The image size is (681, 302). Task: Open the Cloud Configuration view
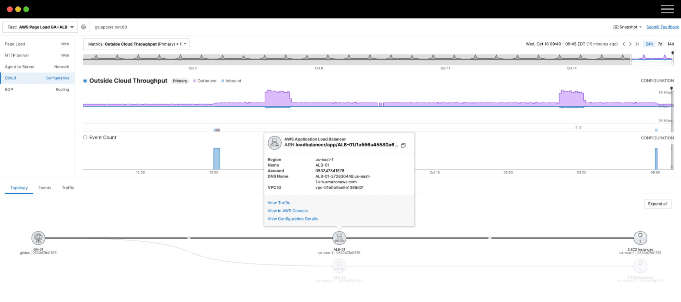pyautogui.click(x=37, y=78)
